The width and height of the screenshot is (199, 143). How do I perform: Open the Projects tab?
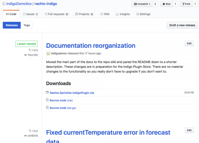(x=84, y=14)
